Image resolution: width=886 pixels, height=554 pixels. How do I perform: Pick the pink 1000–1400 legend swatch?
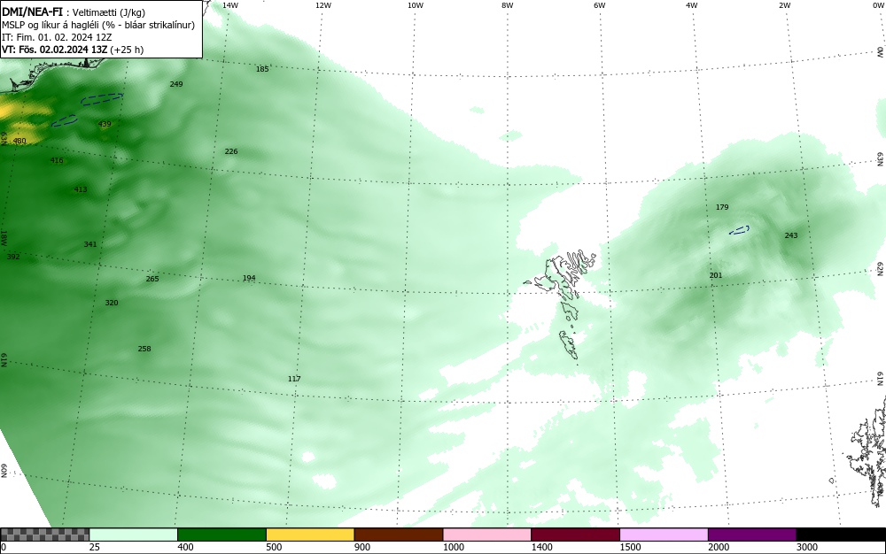[487, 535]
